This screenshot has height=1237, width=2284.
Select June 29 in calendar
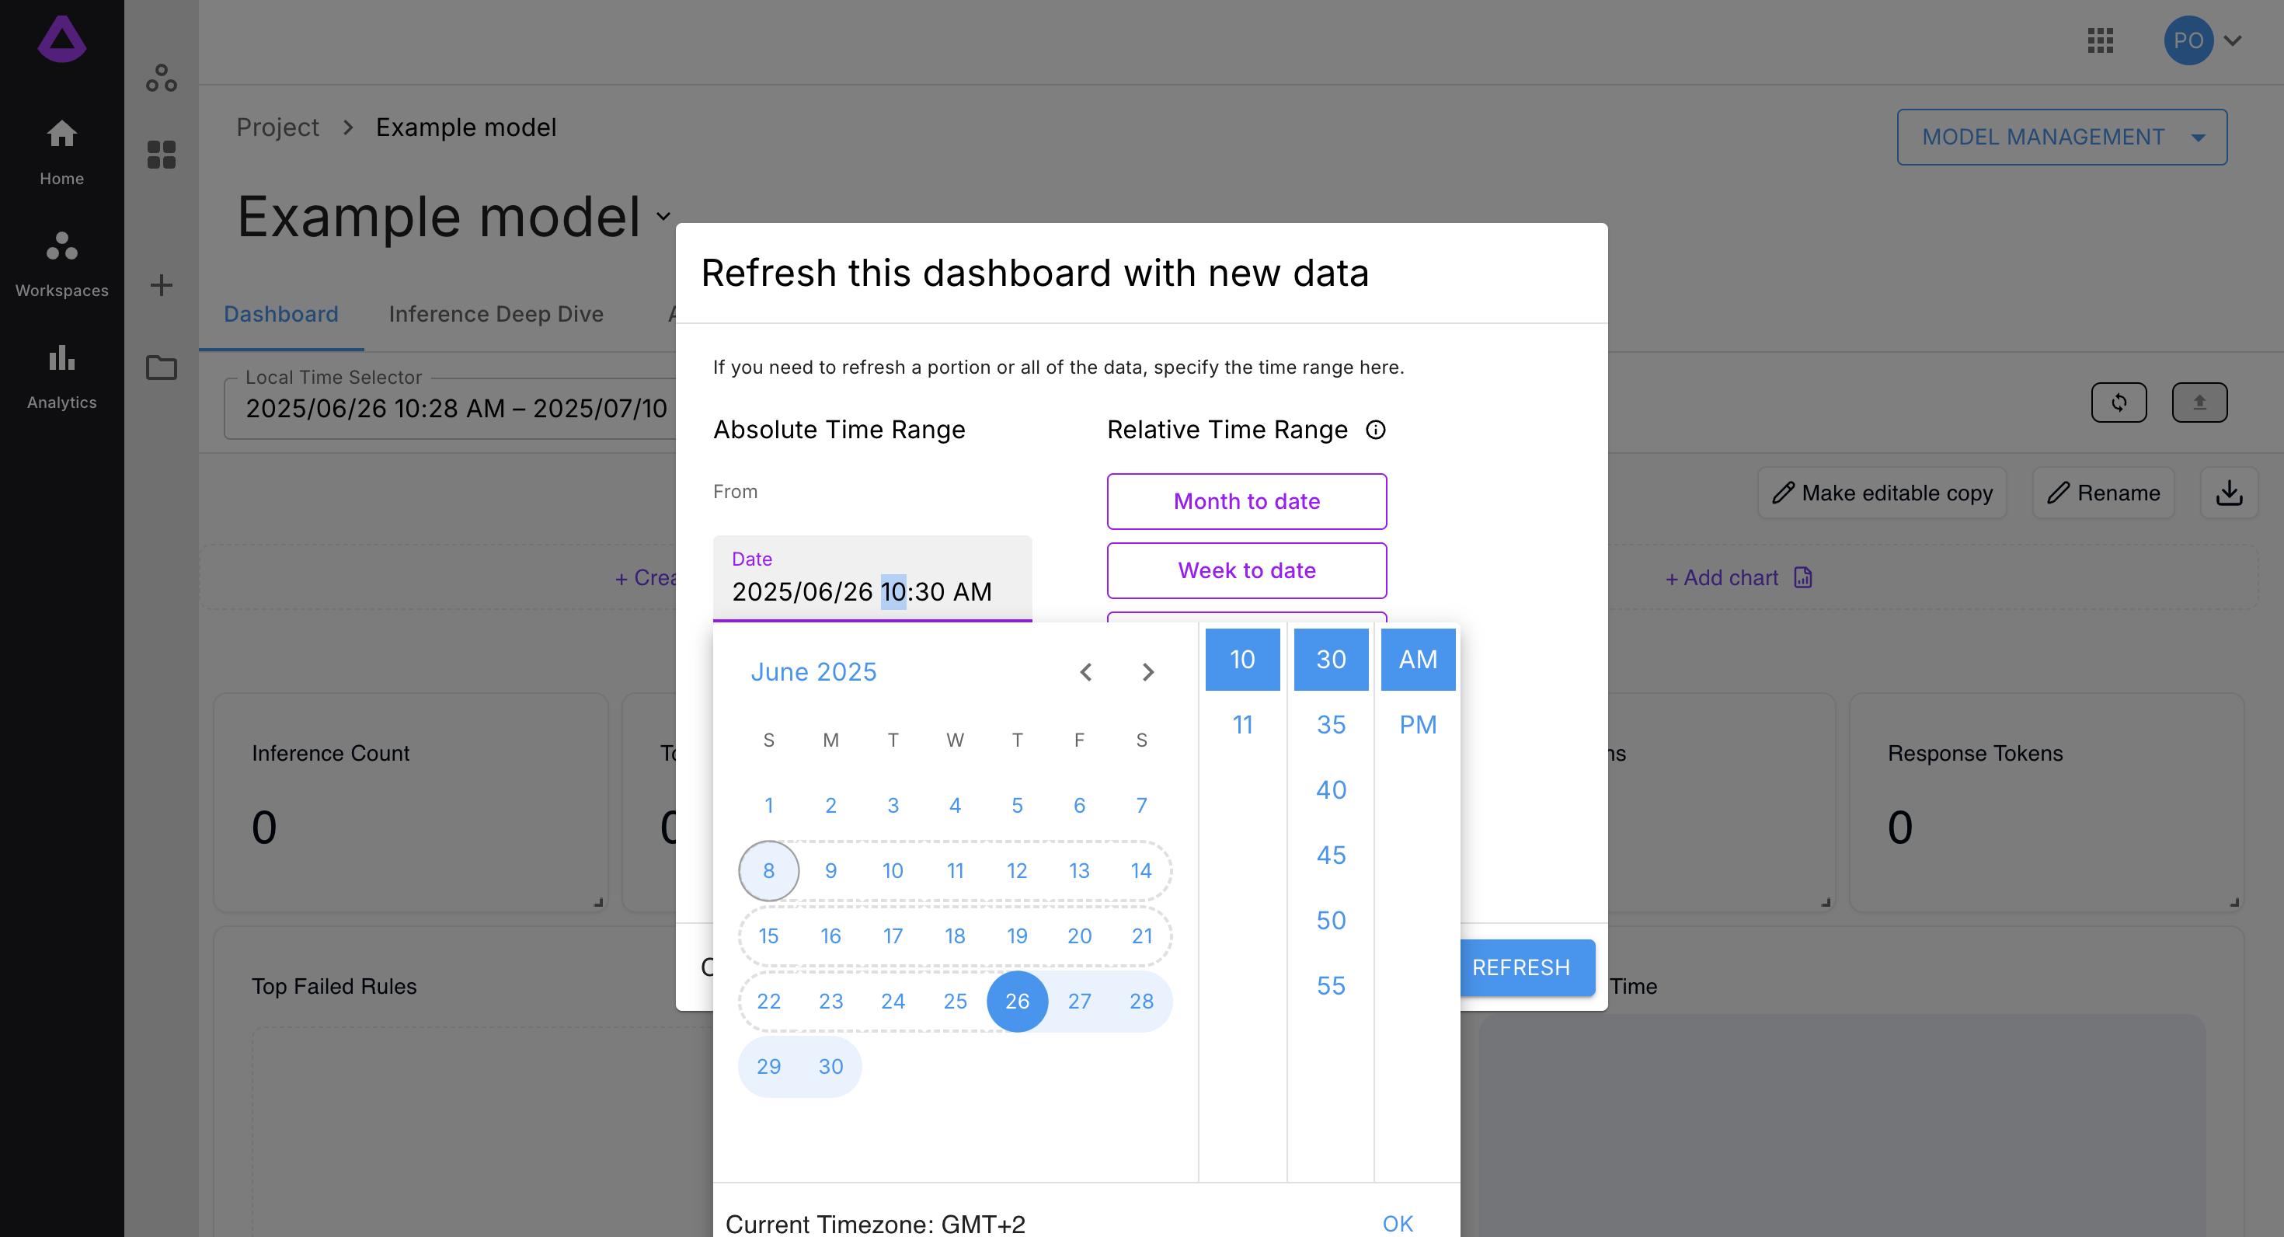(x=769, y=1066)
